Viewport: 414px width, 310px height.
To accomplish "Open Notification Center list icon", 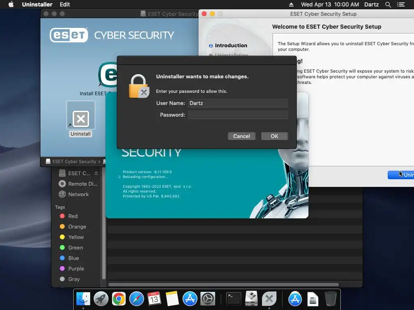I will [x=401, y=4].
